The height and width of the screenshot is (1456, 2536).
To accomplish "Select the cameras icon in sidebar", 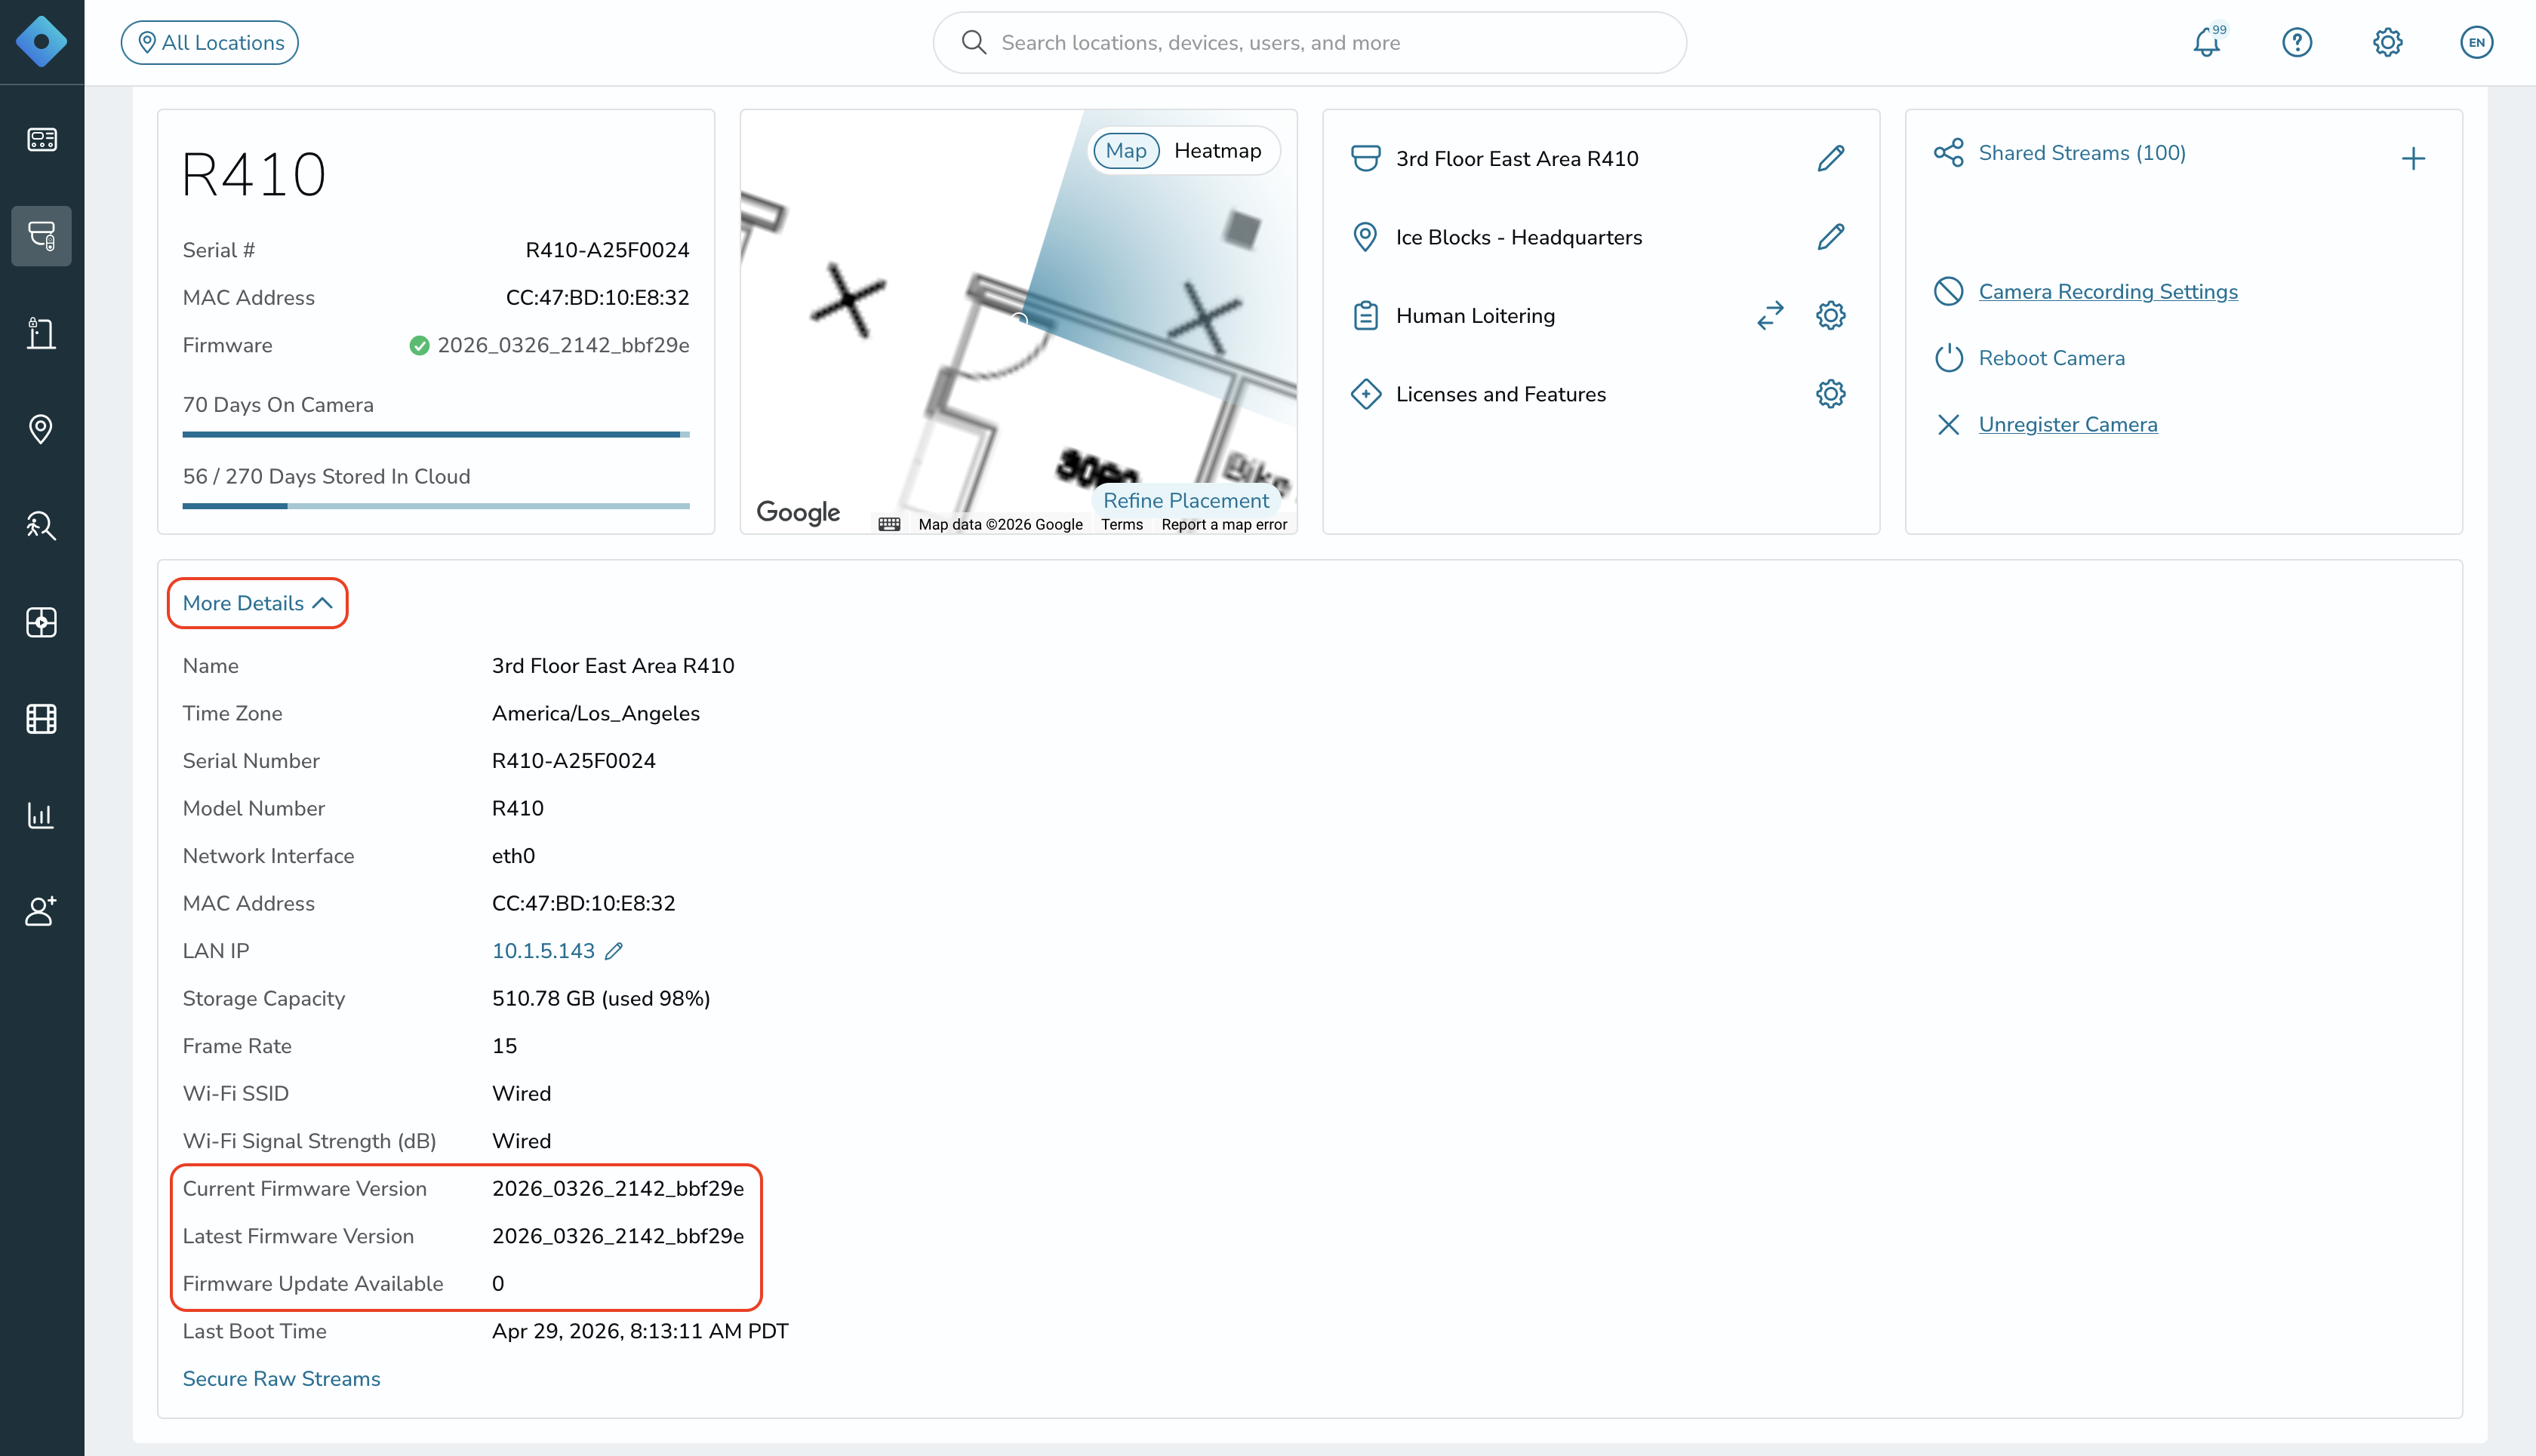I will pyautogui.click(x=41, y=236).
